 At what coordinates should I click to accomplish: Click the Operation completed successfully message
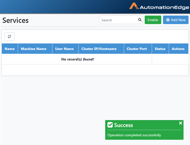pos(134,135)
